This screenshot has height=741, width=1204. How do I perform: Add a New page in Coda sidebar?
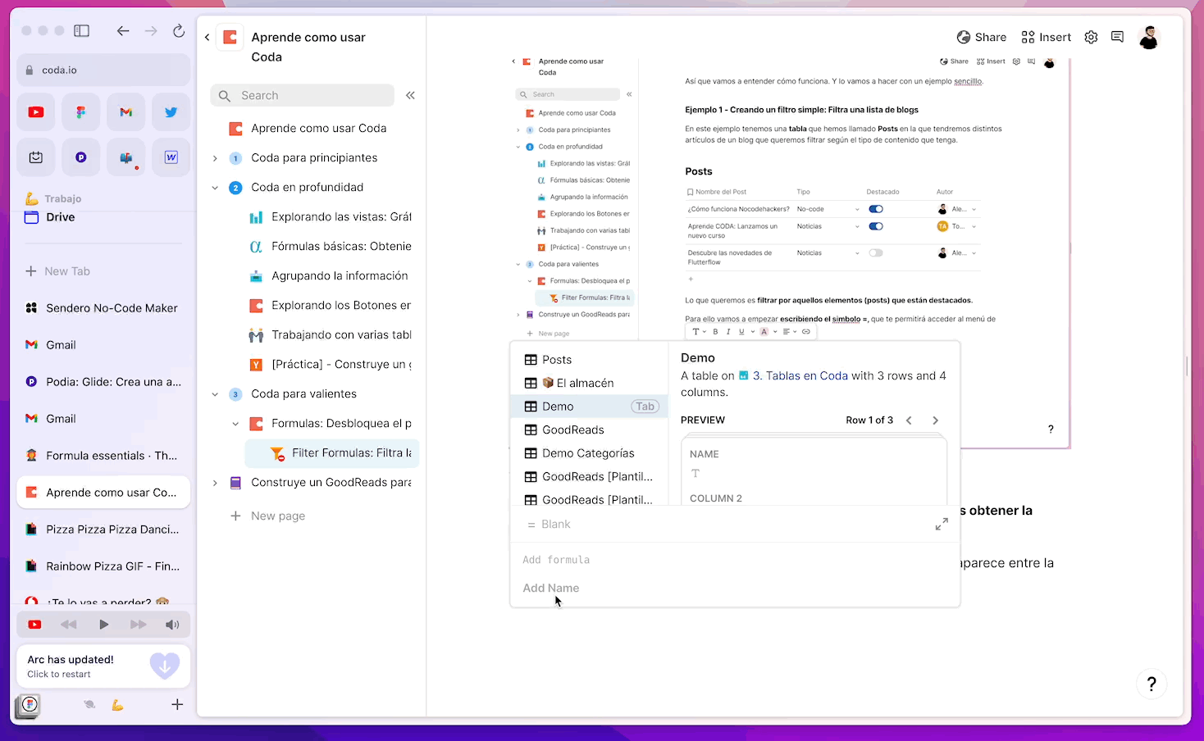[x=267, y=516]
